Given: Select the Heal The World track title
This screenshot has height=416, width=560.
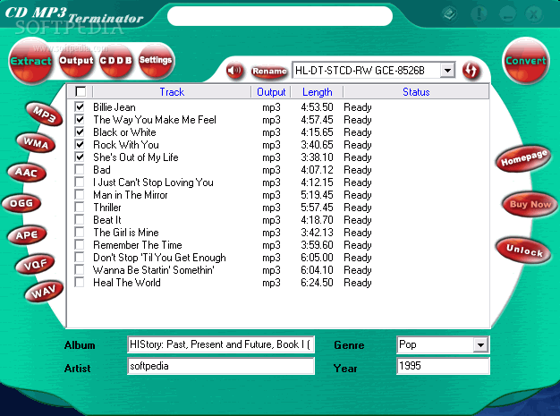Looking at the screenshot, I should (x=127, y=283).
